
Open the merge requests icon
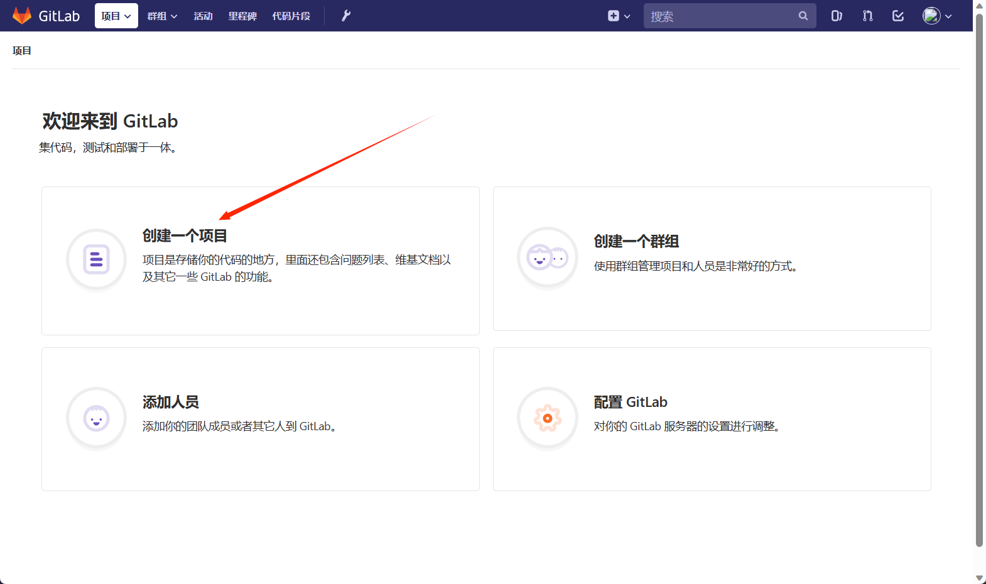(867, 16)
